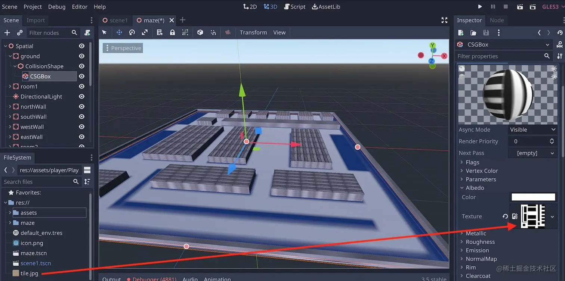Click the camera override icon
The image size is (565, 281).
(228, 32)
